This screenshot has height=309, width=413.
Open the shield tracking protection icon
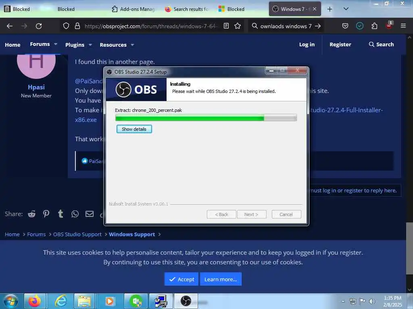66,26
